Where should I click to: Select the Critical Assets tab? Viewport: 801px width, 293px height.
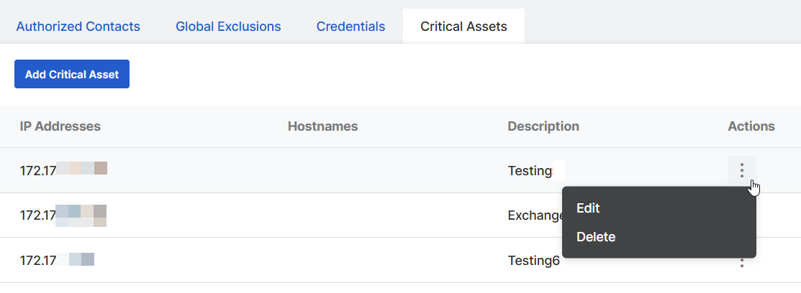[x=463, y=27]
